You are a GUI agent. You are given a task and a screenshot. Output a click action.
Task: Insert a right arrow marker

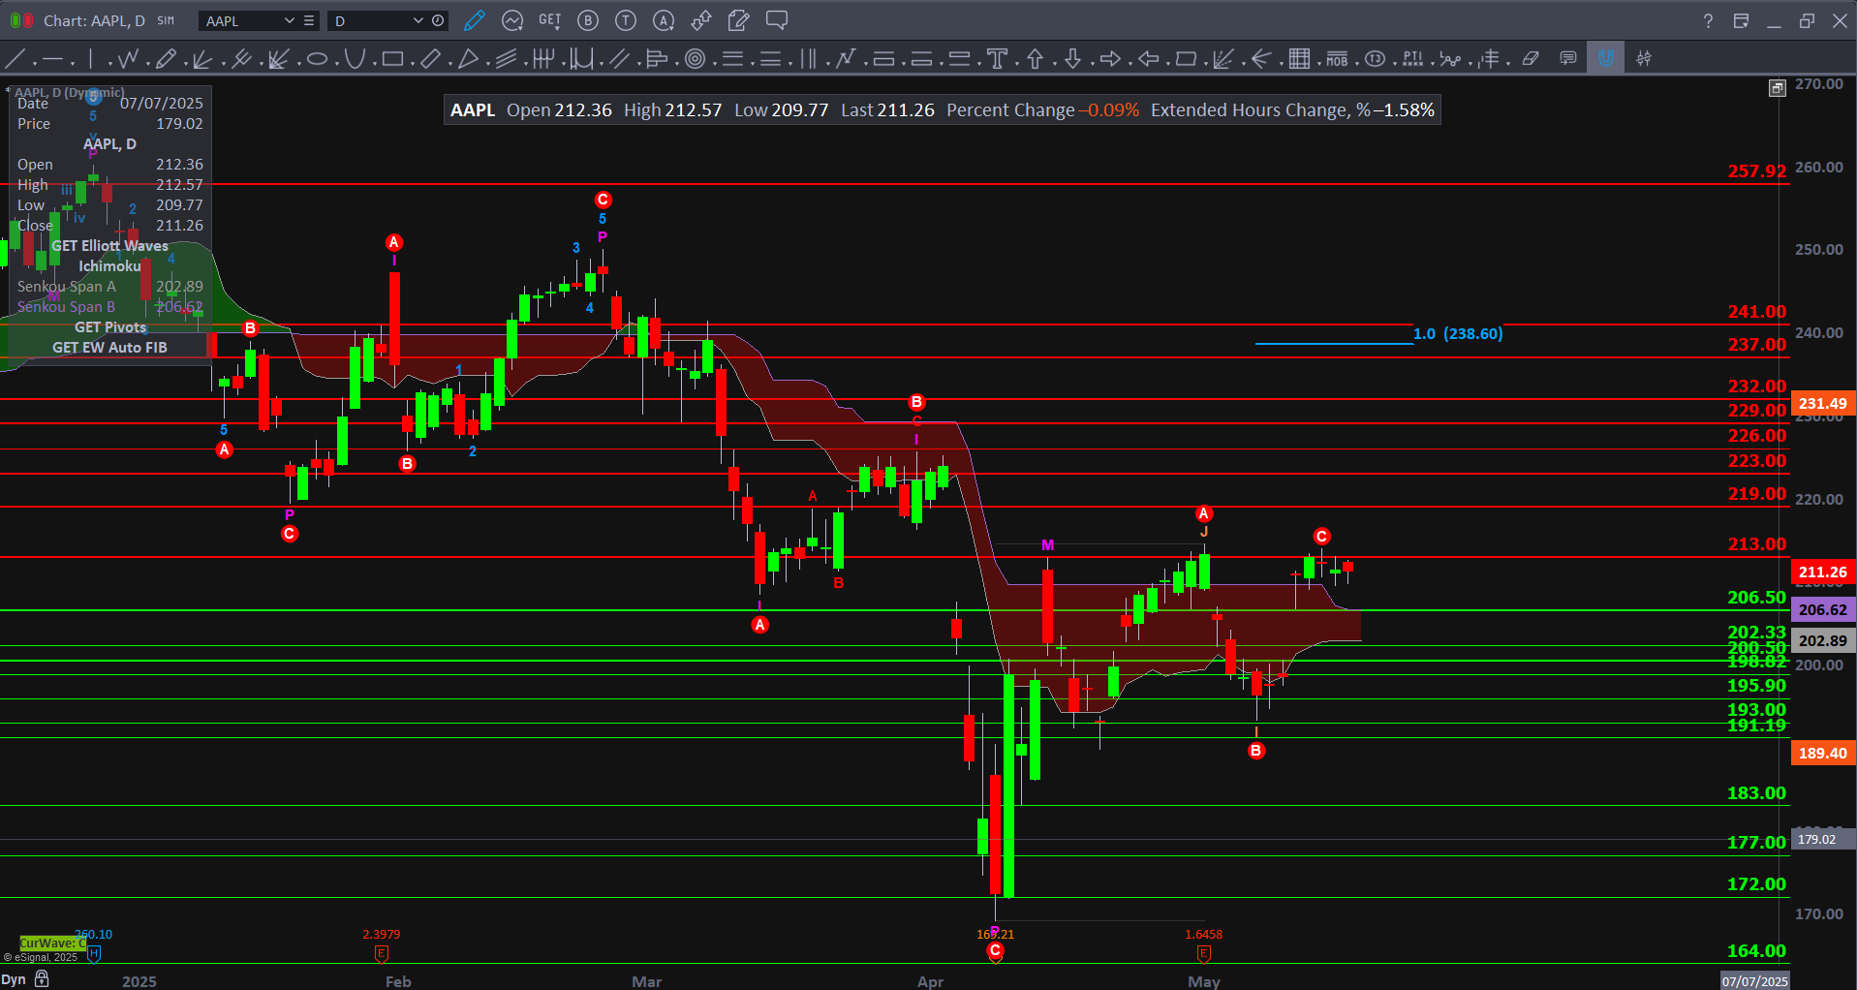click(x=1110, y=59)
